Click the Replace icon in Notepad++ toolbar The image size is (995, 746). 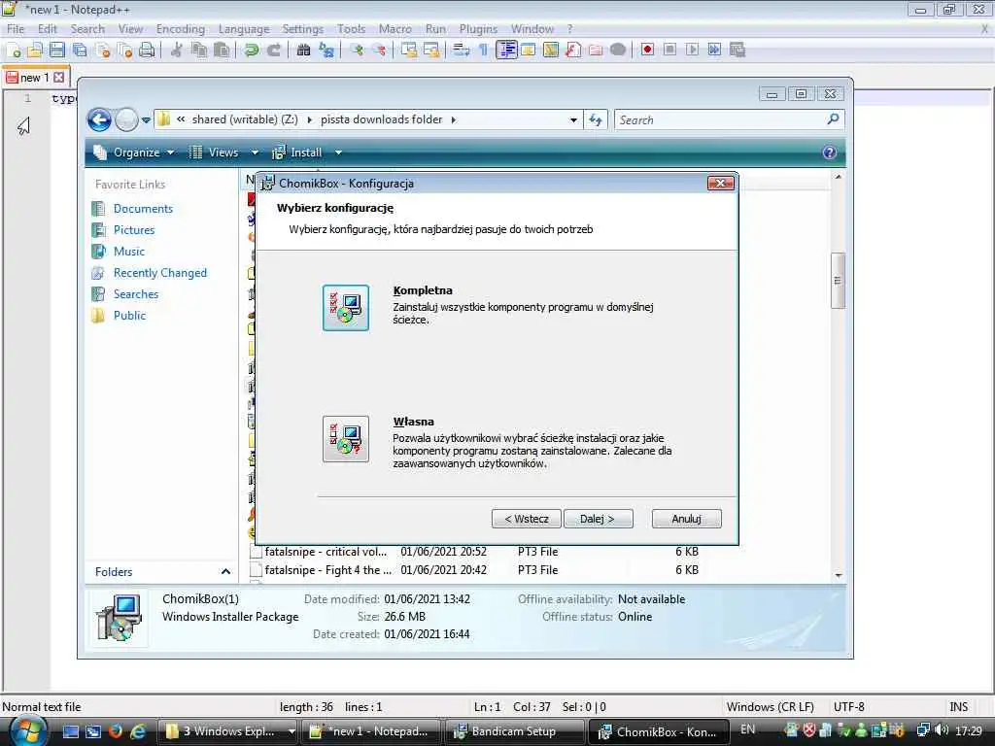coord(326,51)
